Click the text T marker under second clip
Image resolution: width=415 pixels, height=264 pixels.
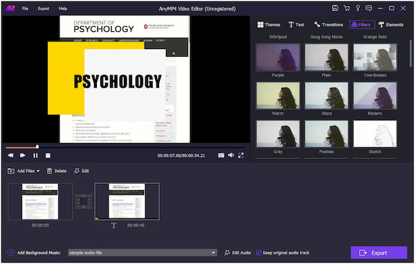[x=113, y=225]
